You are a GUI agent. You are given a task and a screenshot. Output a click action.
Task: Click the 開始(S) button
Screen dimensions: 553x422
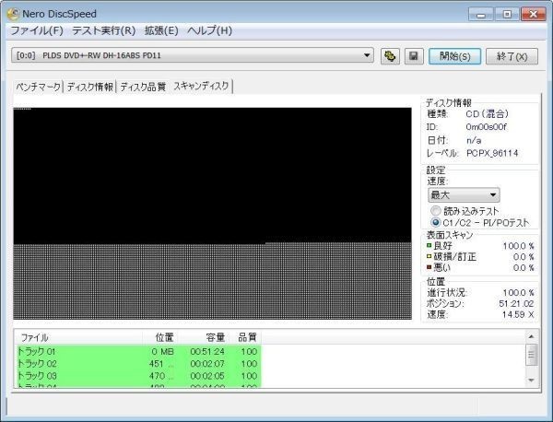coord(454,56)
